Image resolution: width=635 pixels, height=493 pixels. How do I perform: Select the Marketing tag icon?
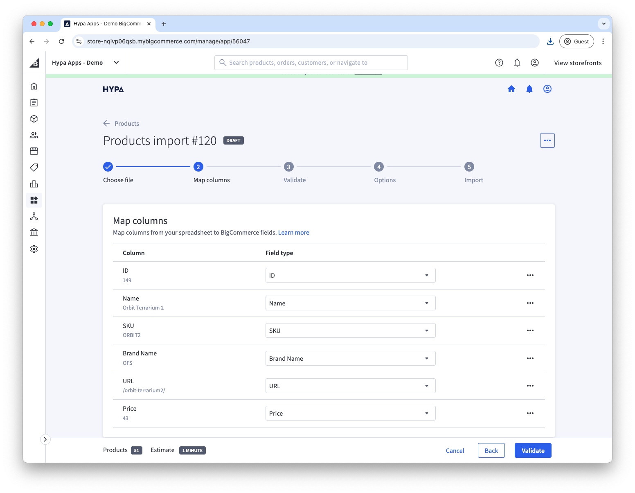click(34, 167)
